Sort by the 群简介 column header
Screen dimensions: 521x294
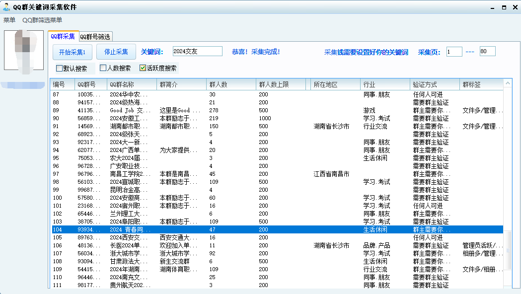tap(181, 84)
